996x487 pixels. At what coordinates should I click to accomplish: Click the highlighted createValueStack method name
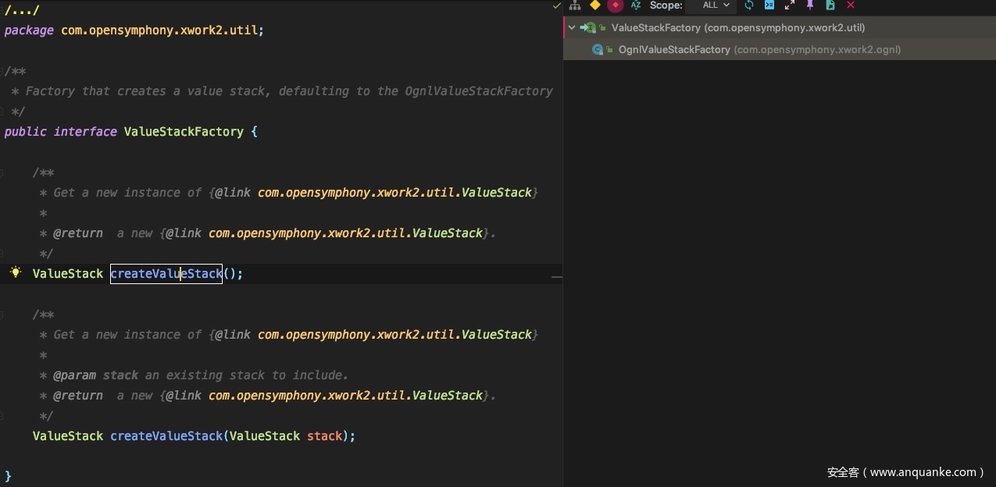tap(166, 274)
